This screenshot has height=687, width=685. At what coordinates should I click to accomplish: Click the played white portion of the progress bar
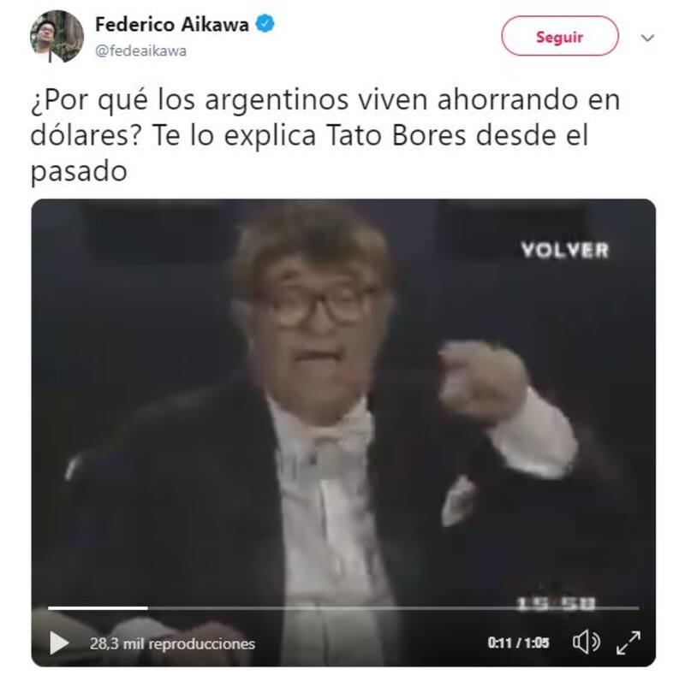pos(98,608)
